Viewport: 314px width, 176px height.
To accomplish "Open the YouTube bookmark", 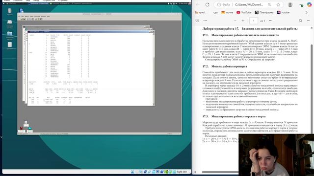I will (244, 12).
